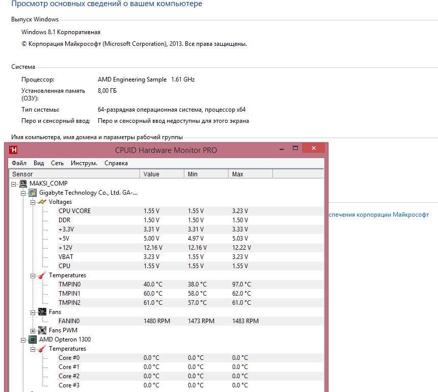The height and width of the screenshot is (392, 438).
Task: Click the 1480 RPM value of FANIN0
Action: 157,321
